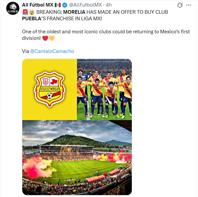Viewport: 198px width, 197px height.
Task: Click the blue verified badge
Action: (x=65, y=5)
